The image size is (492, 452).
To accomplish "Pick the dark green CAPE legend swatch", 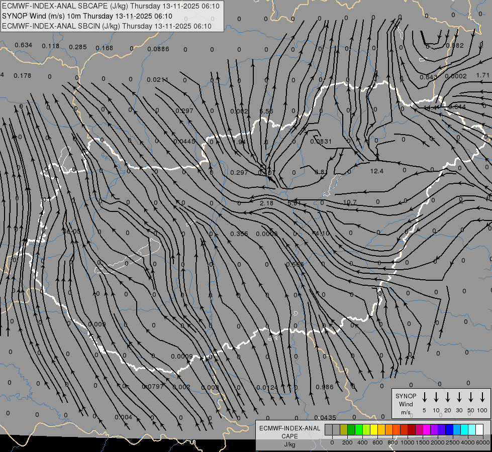I will pyautogui.click(x=351, y=429).
